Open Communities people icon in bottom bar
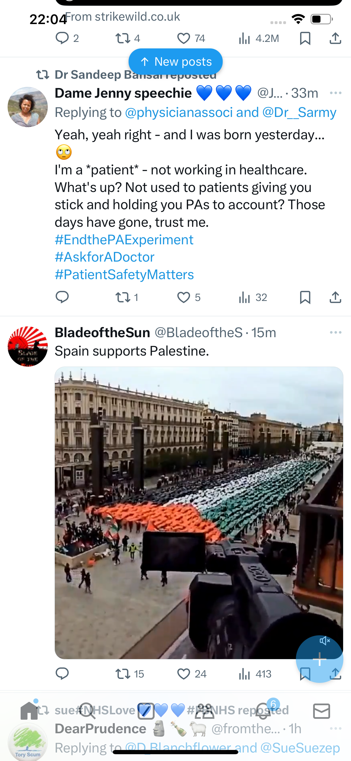 tap(204, 711)
